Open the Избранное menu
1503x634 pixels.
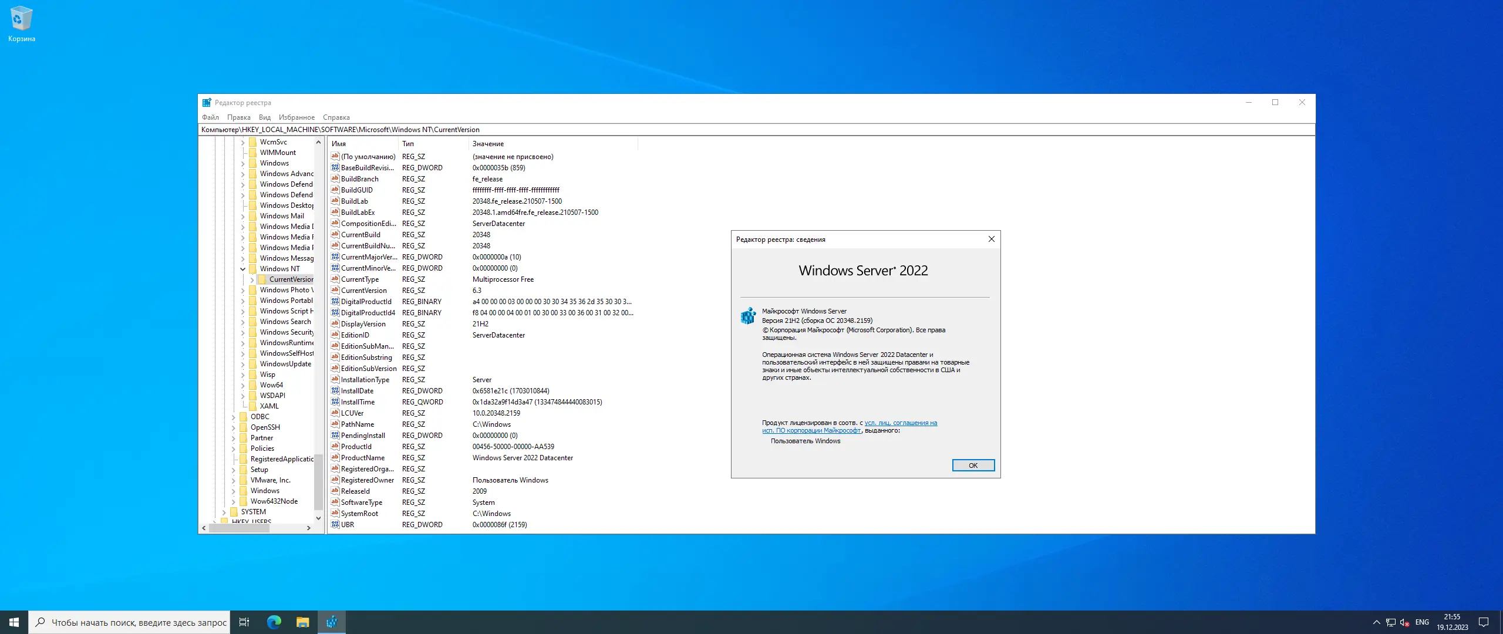pos(296,117)
